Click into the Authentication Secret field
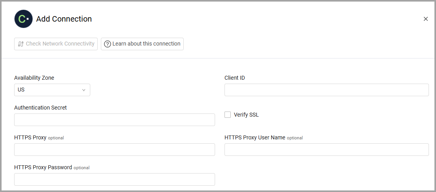The height and width of the screenshot is (192, 436). click(x=114, y=120)
